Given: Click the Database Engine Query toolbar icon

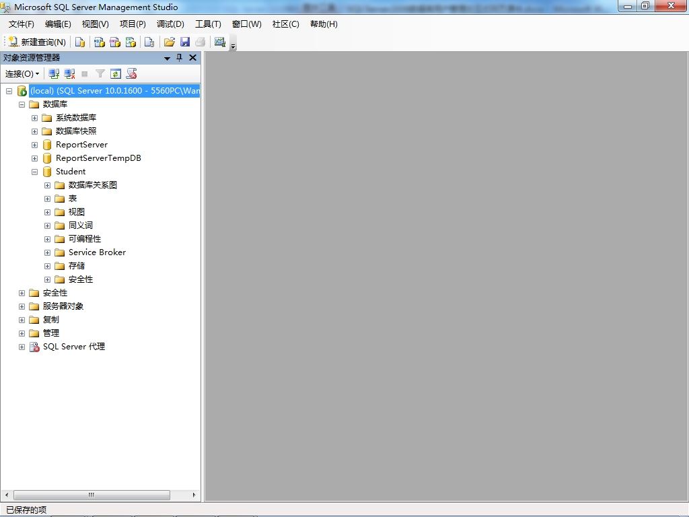Looking at the screenshot, I should [x=80, y=42].
